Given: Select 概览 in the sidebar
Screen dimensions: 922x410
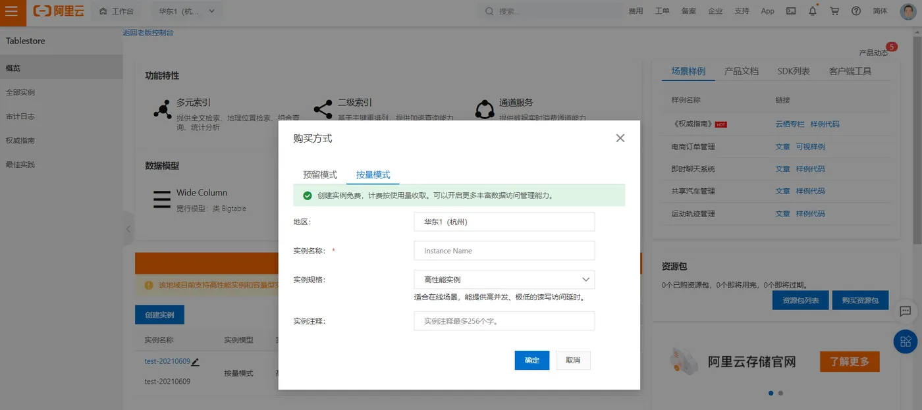Looking at the screenshot, I should (x=61, y=68).
